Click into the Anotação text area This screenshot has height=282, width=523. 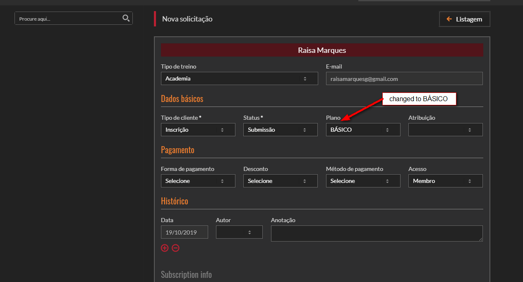coord(377,233)
